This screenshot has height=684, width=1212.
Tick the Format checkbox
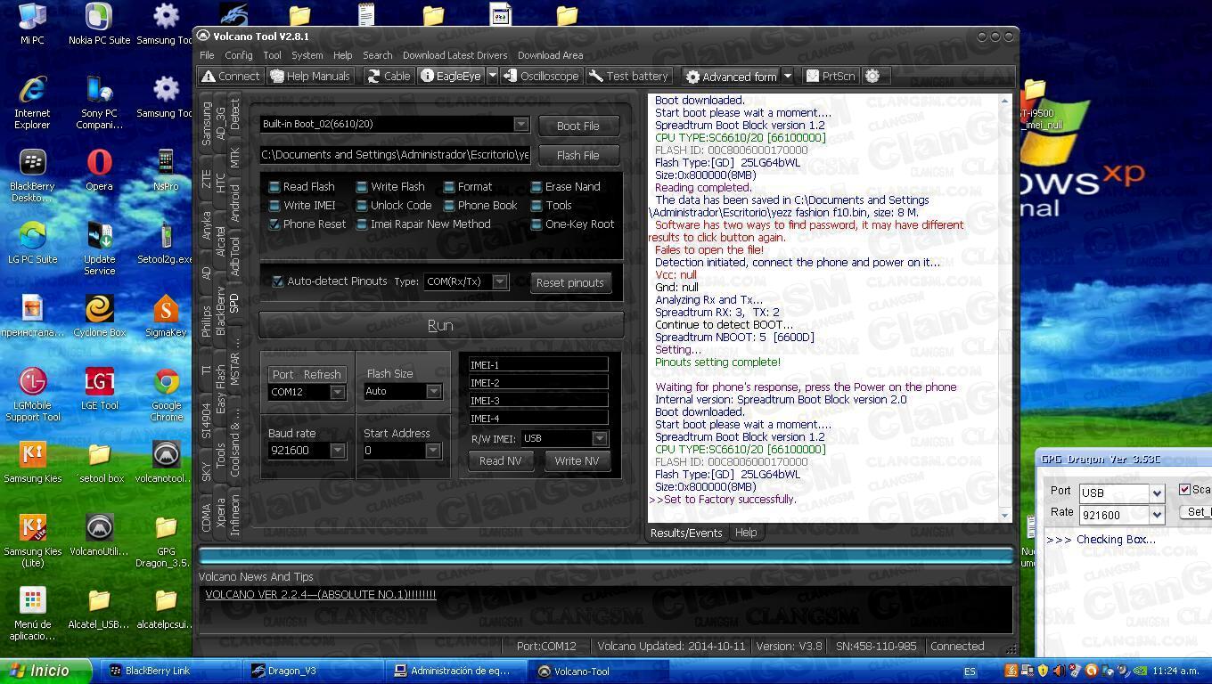pos(448,187)
